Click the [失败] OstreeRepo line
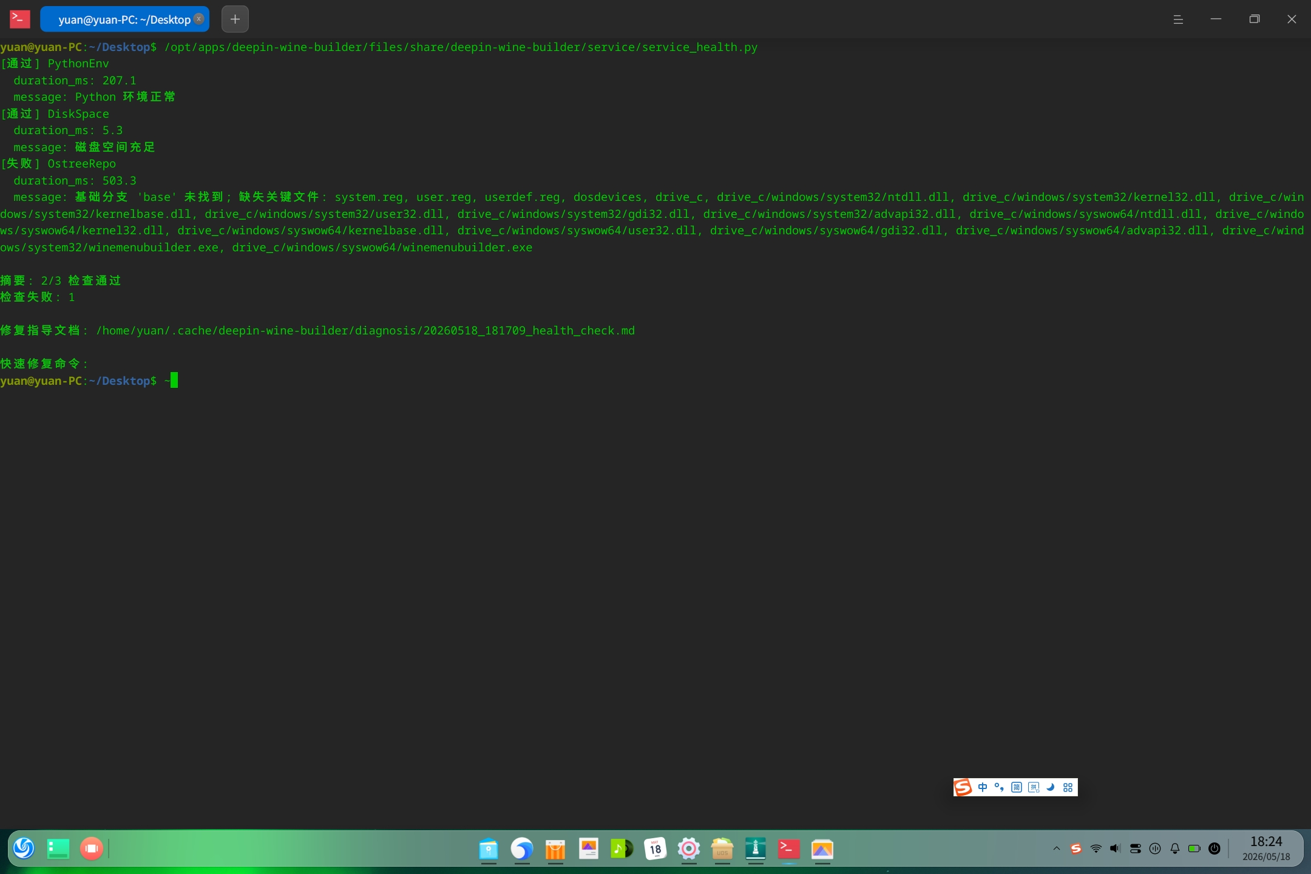 [58, 164]
